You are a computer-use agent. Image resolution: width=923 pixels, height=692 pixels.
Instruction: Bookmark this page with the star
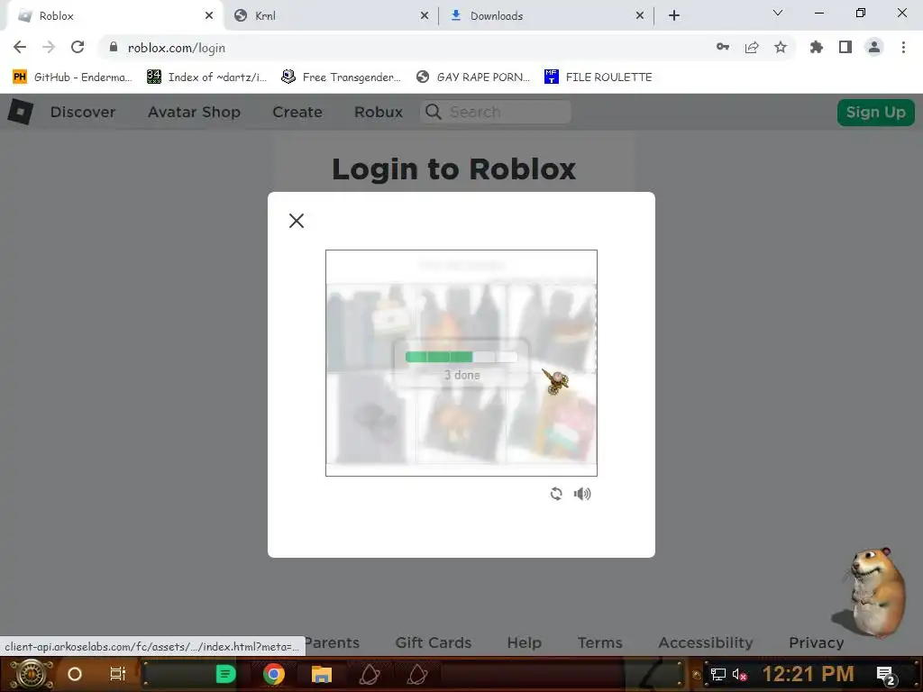coord(781,47)
